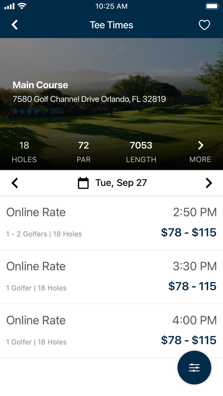Tap the Tue, Sep 27 date label

120,182
